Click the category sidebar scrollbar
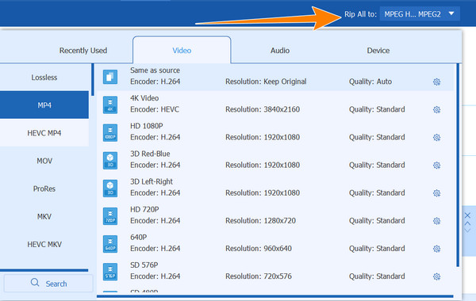Image resolution: width=476 pixels, height=301 pixels. (x=93, y=80)
